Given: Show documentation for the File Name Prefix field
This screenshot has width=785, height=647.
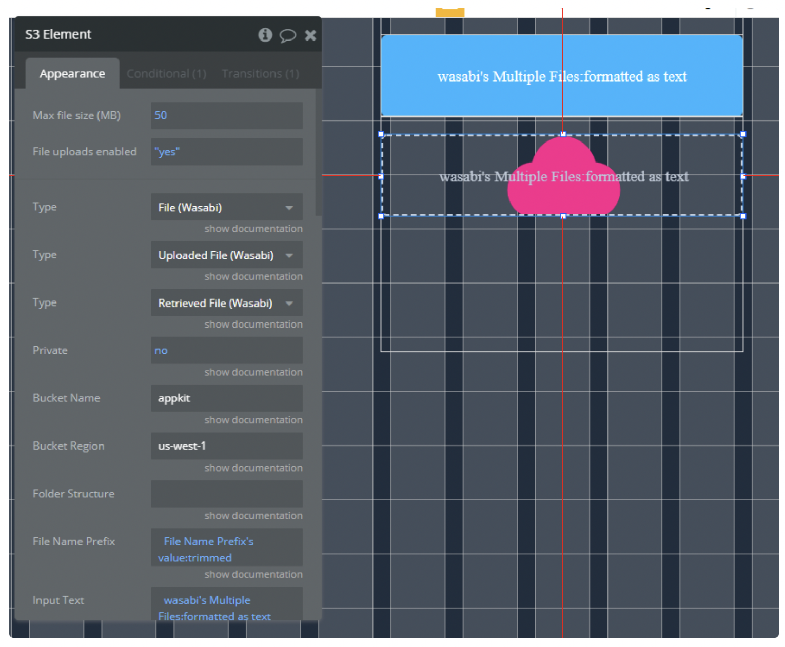Looking at the screenshot, I should 253,575.
